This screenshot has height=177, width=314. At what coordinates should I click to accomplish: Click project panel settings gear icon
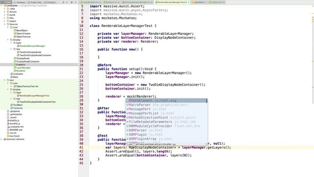pyautogui.click(x=72, y=2)
